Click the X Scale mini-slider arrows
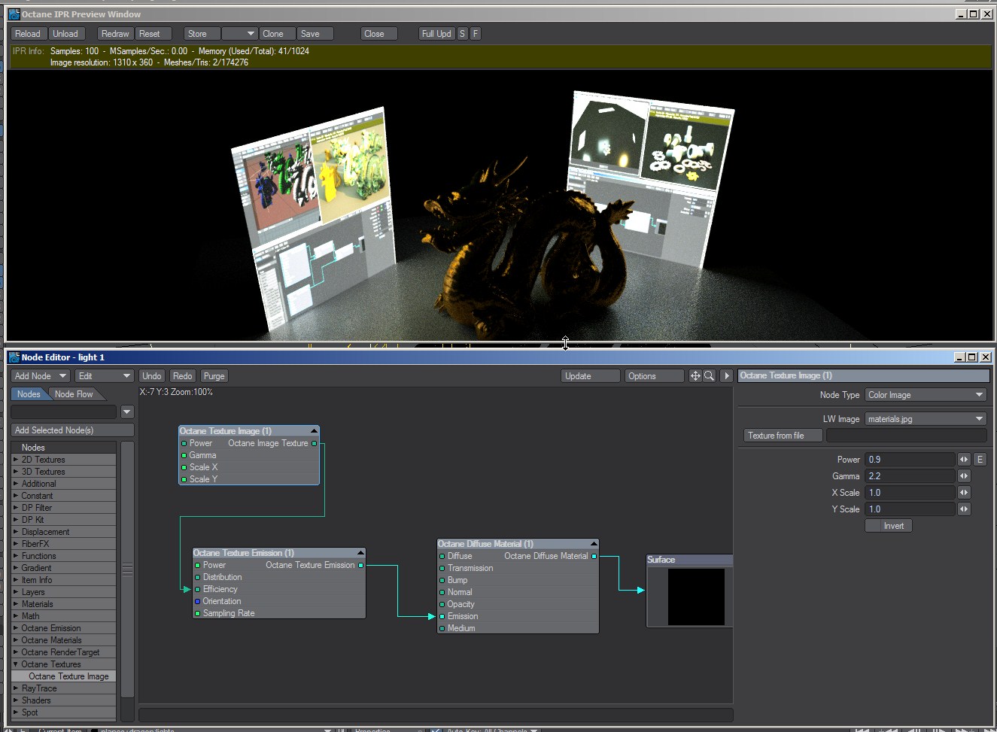Viewport: 997px width, 732px height. (964, 493)
